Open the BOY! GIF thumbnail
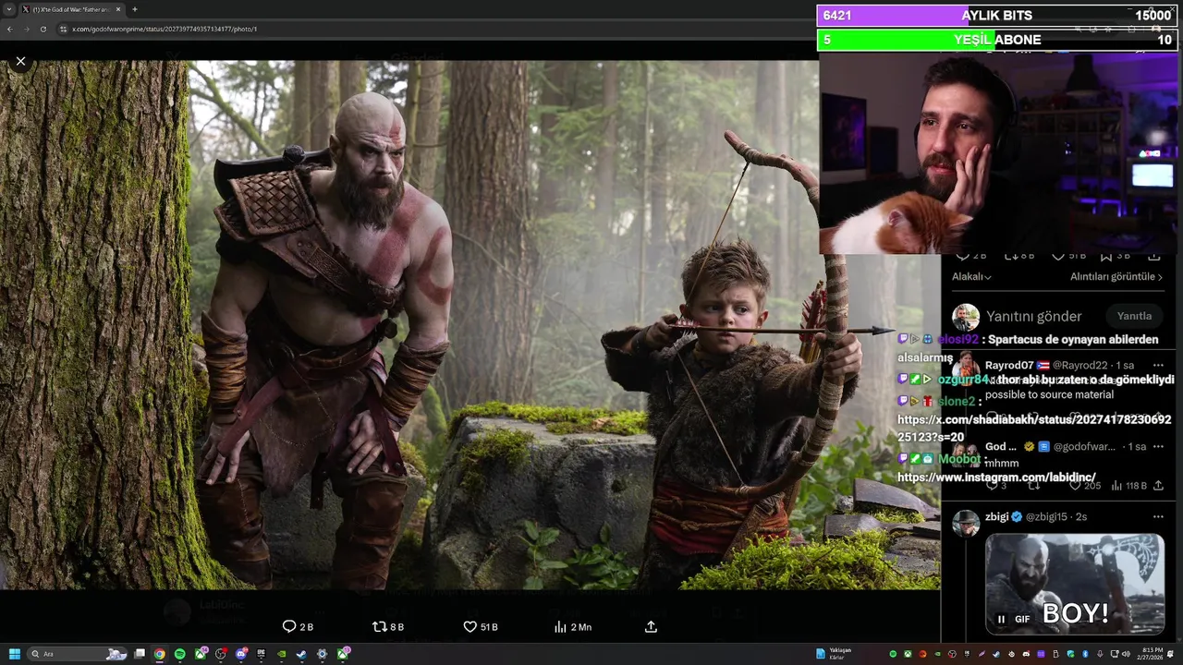 pyautogui.click(x=1074, y=585)
